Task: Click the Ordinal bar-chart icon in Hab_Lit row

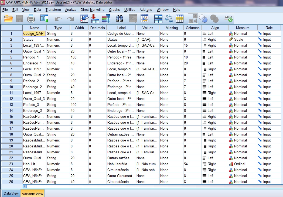Action: [x=231, y=164]
